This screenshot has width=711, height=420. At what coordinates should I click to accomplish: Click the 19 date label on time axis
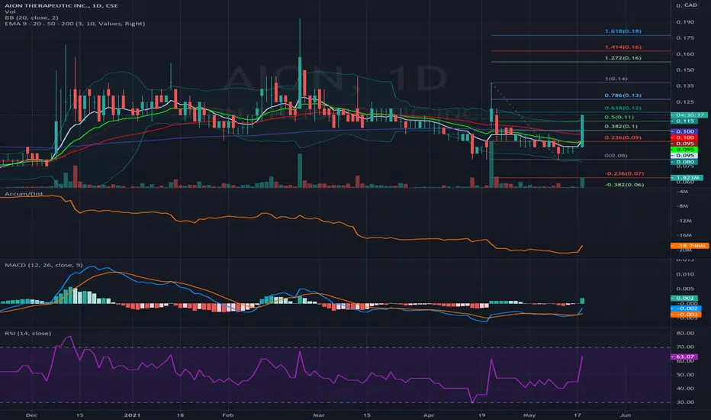pyautogui.click(x=481, y=415)
